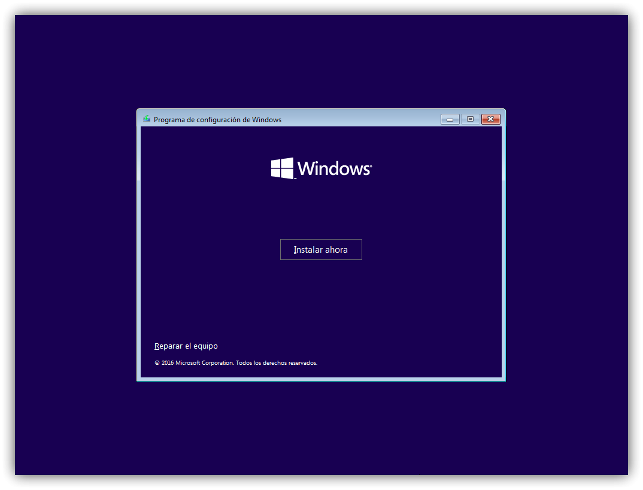The height and width of the screenshot is (490, 643).
Task: Open Reparar el equipo recovery option
Action: pos(186,346)
